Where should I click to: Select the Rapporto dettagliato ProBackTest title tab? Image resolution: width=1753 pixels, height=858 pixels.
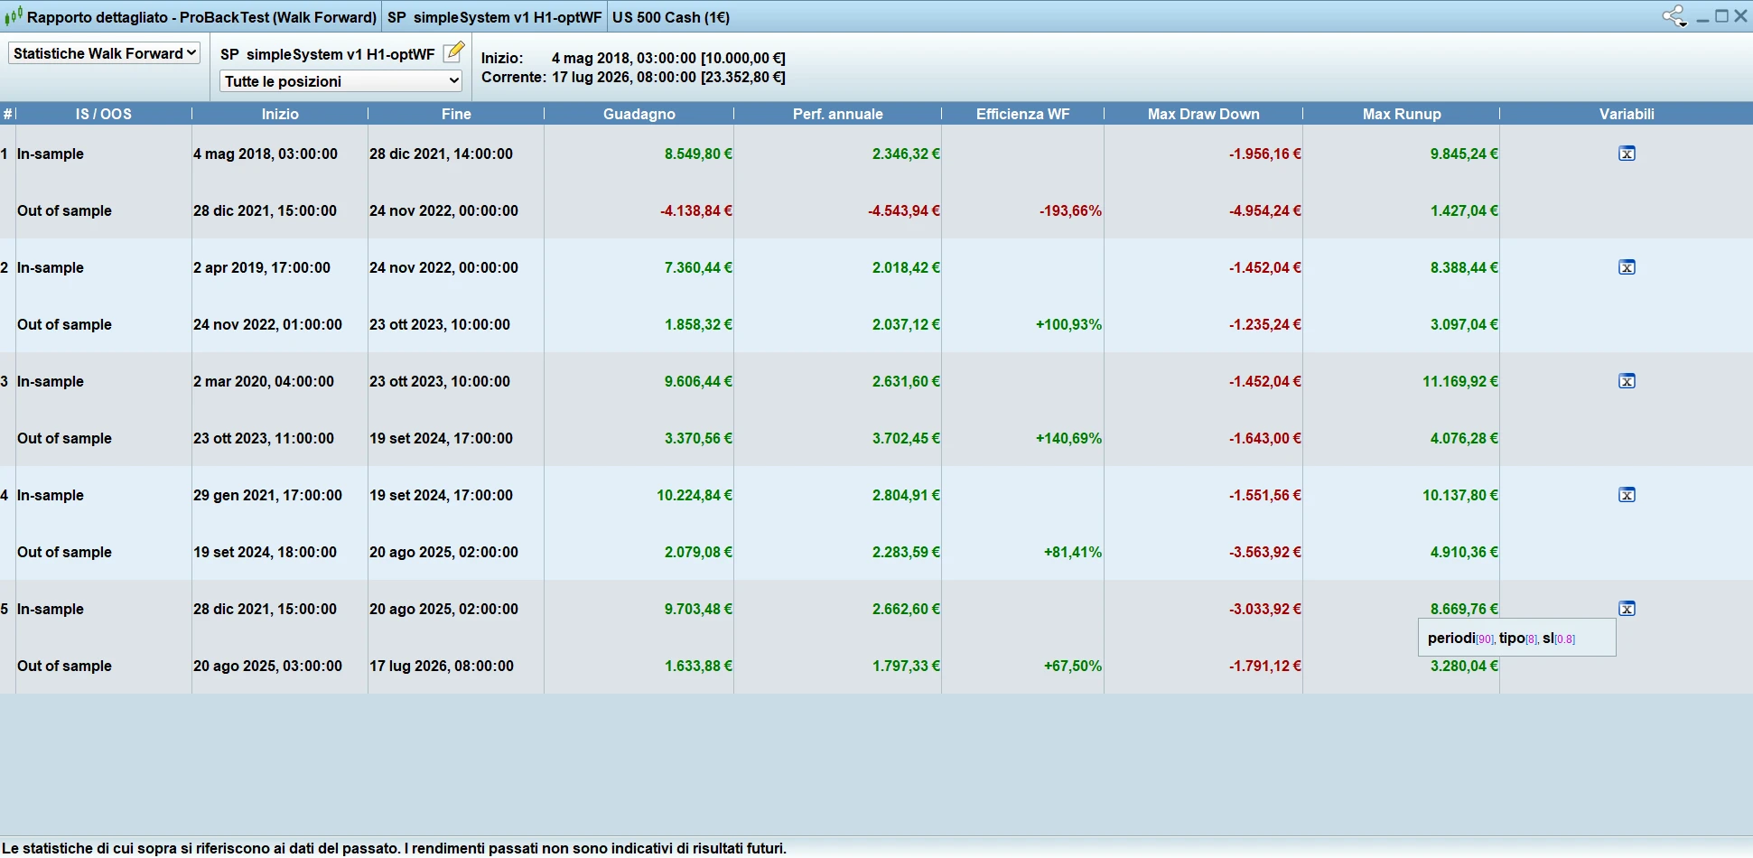click(x=201, y=17)
